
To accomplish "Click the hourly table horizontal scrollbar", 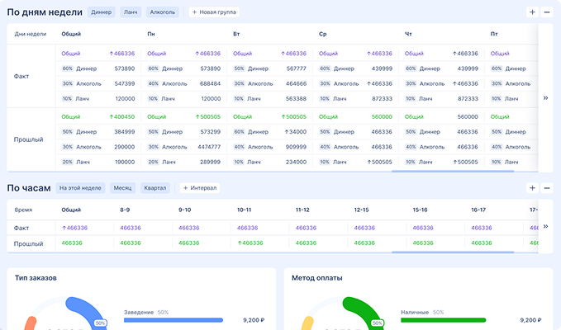I will click(x=452, y=252).
